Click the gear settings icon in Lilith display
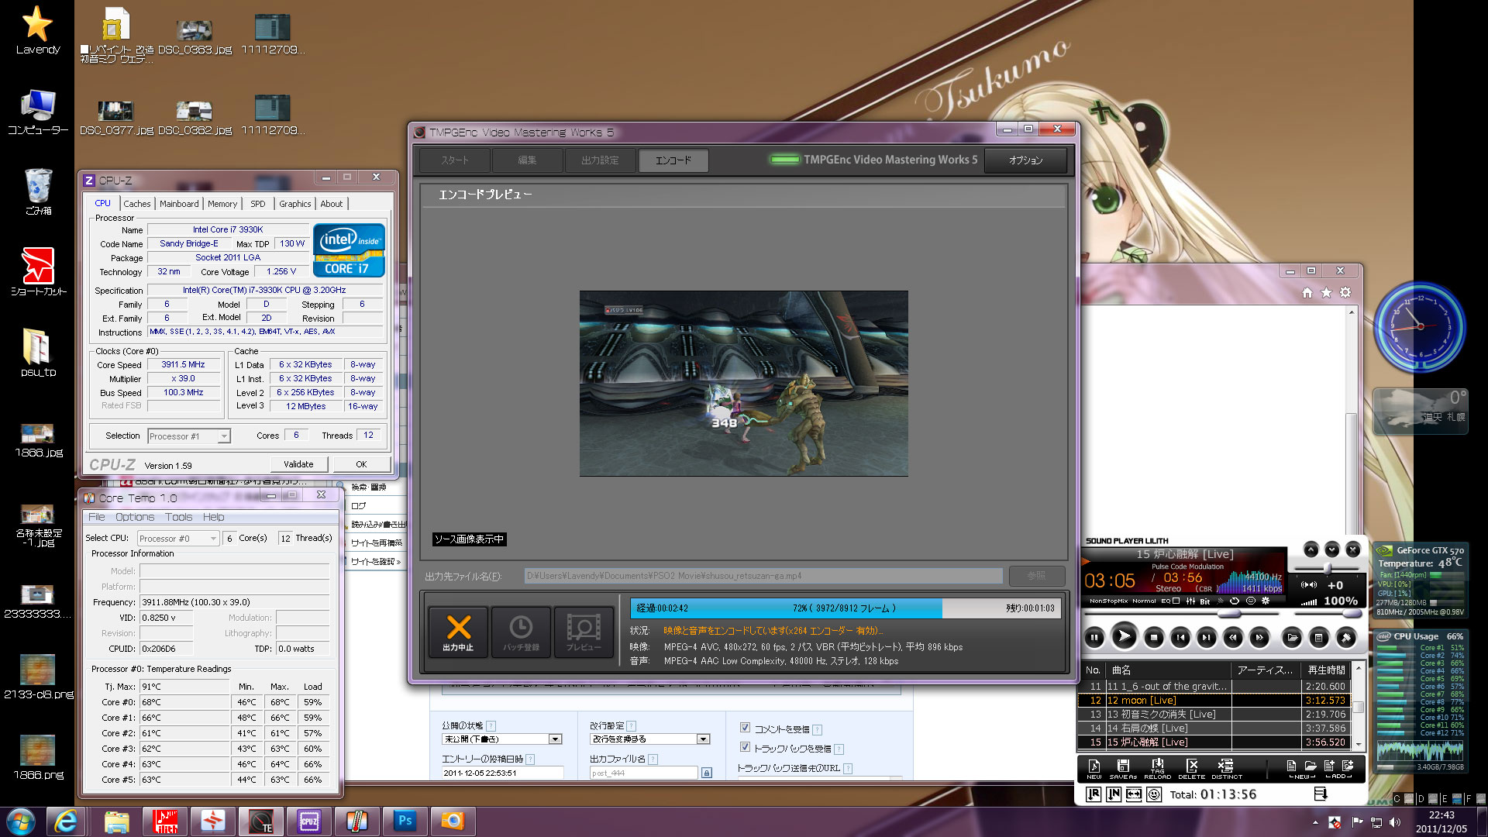1488x837 pixels. tap(1266, 601)
